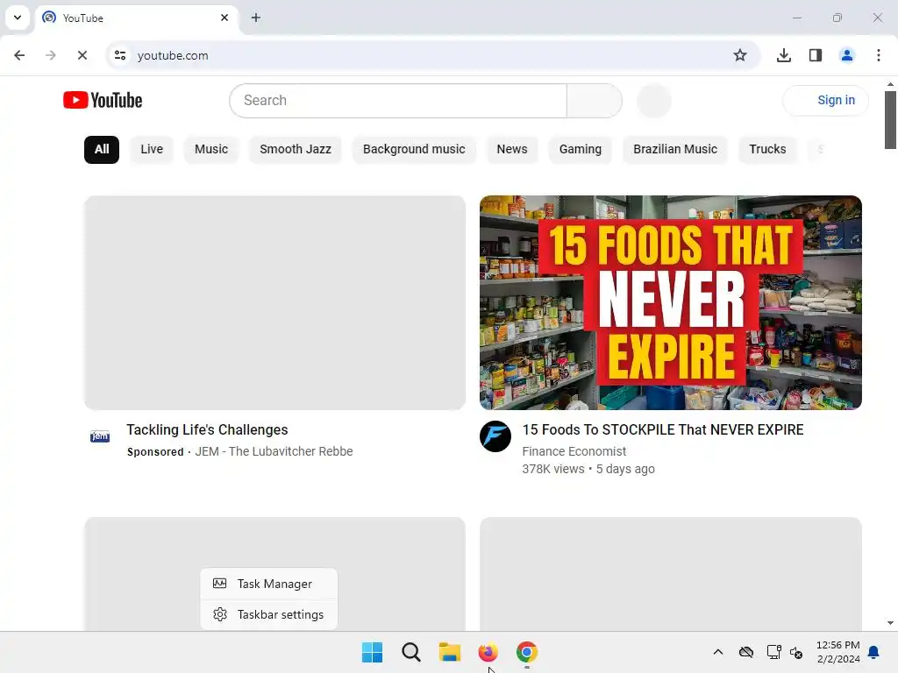Go back with the browser back arrow

[19, 55]
